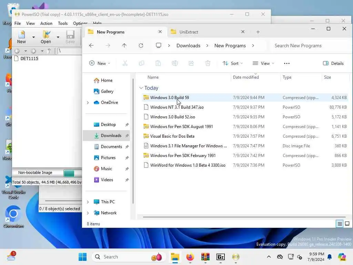
Task: Click Firefox on the taskbar
Action: (190, 257)
